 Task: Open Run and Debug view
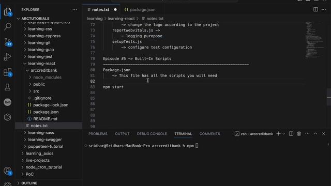coord(8,57)
